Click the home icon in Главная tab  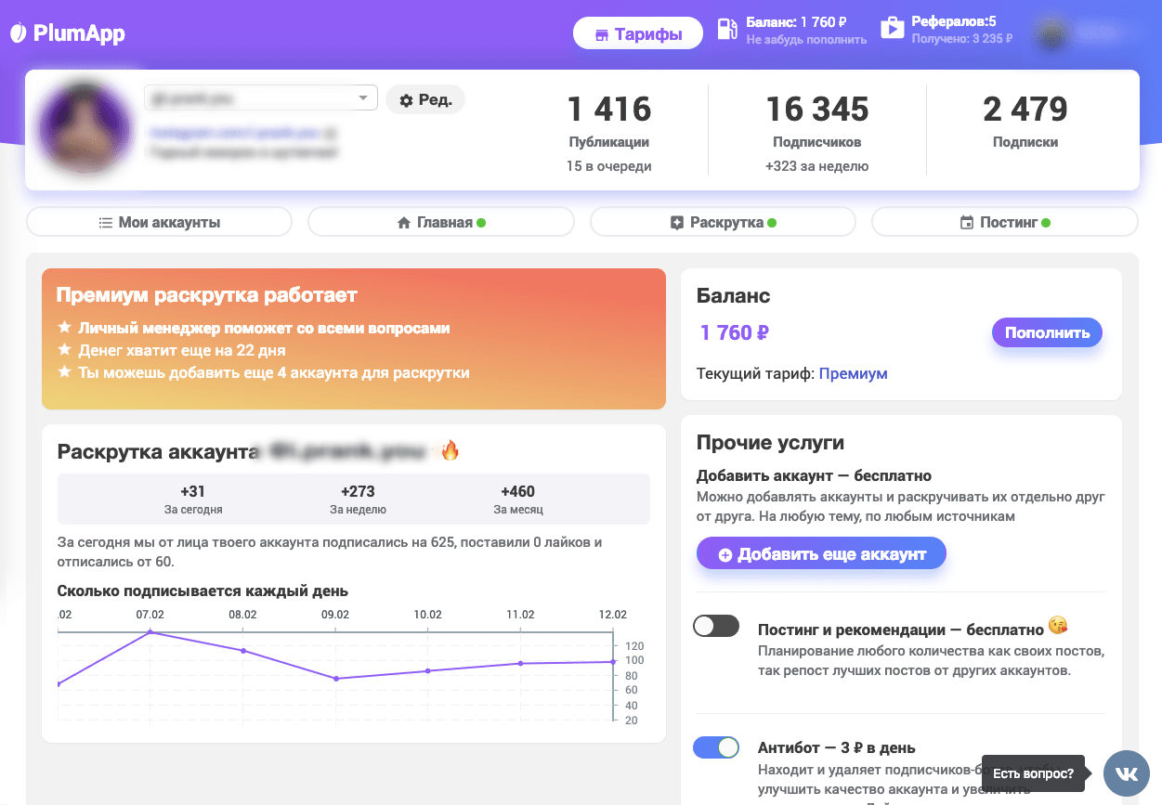coord(404,223)
